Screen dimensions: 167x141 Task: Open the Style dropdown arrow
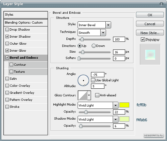coord(108,25)
